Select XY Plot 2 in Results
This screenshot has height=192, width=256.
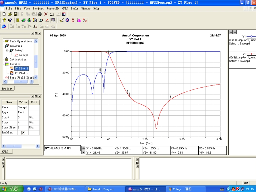(x=21, y=73)
